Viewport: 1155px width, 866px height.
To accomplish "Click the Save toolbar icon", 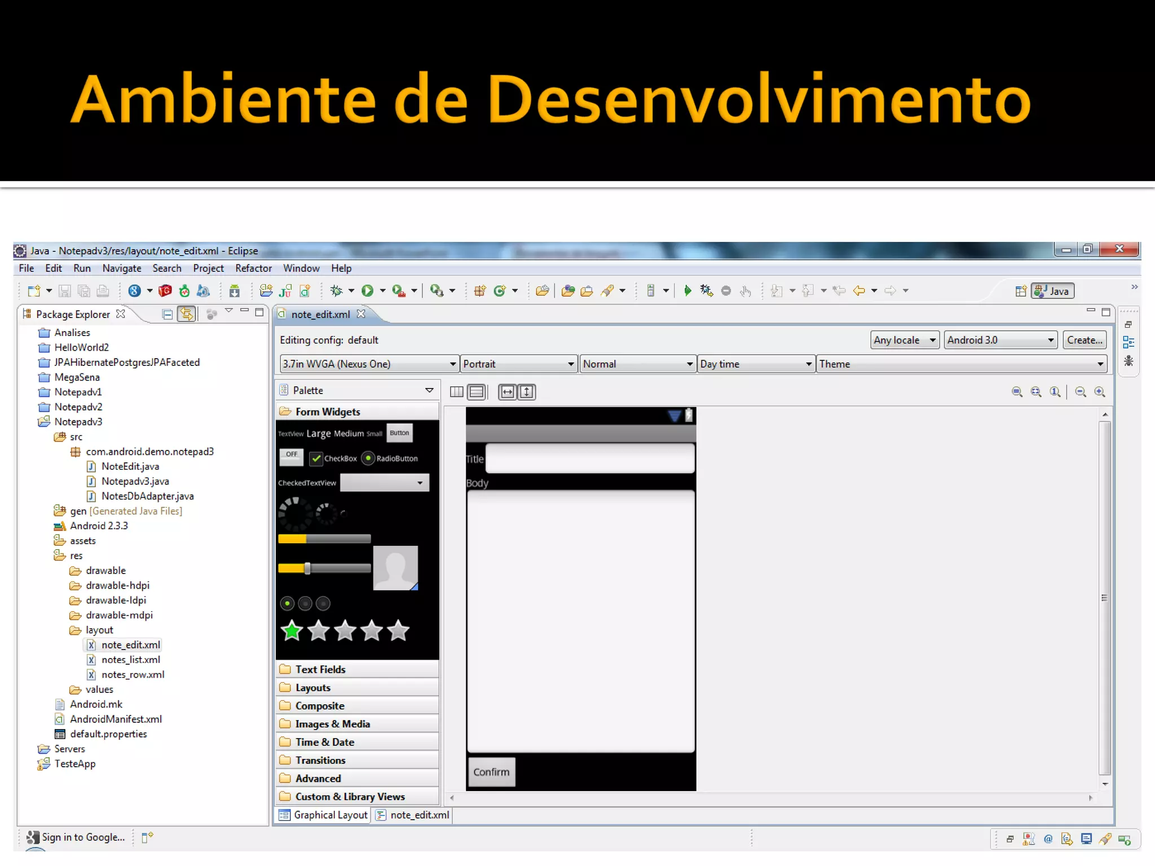I will pyautogui.click(x=65, y=291).
